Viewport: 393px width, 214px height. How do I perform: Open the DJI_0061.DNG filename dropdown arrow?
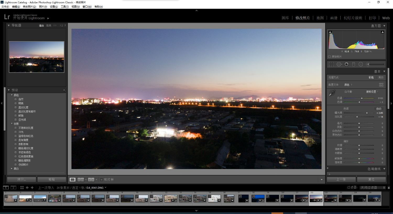click(106, 188)
